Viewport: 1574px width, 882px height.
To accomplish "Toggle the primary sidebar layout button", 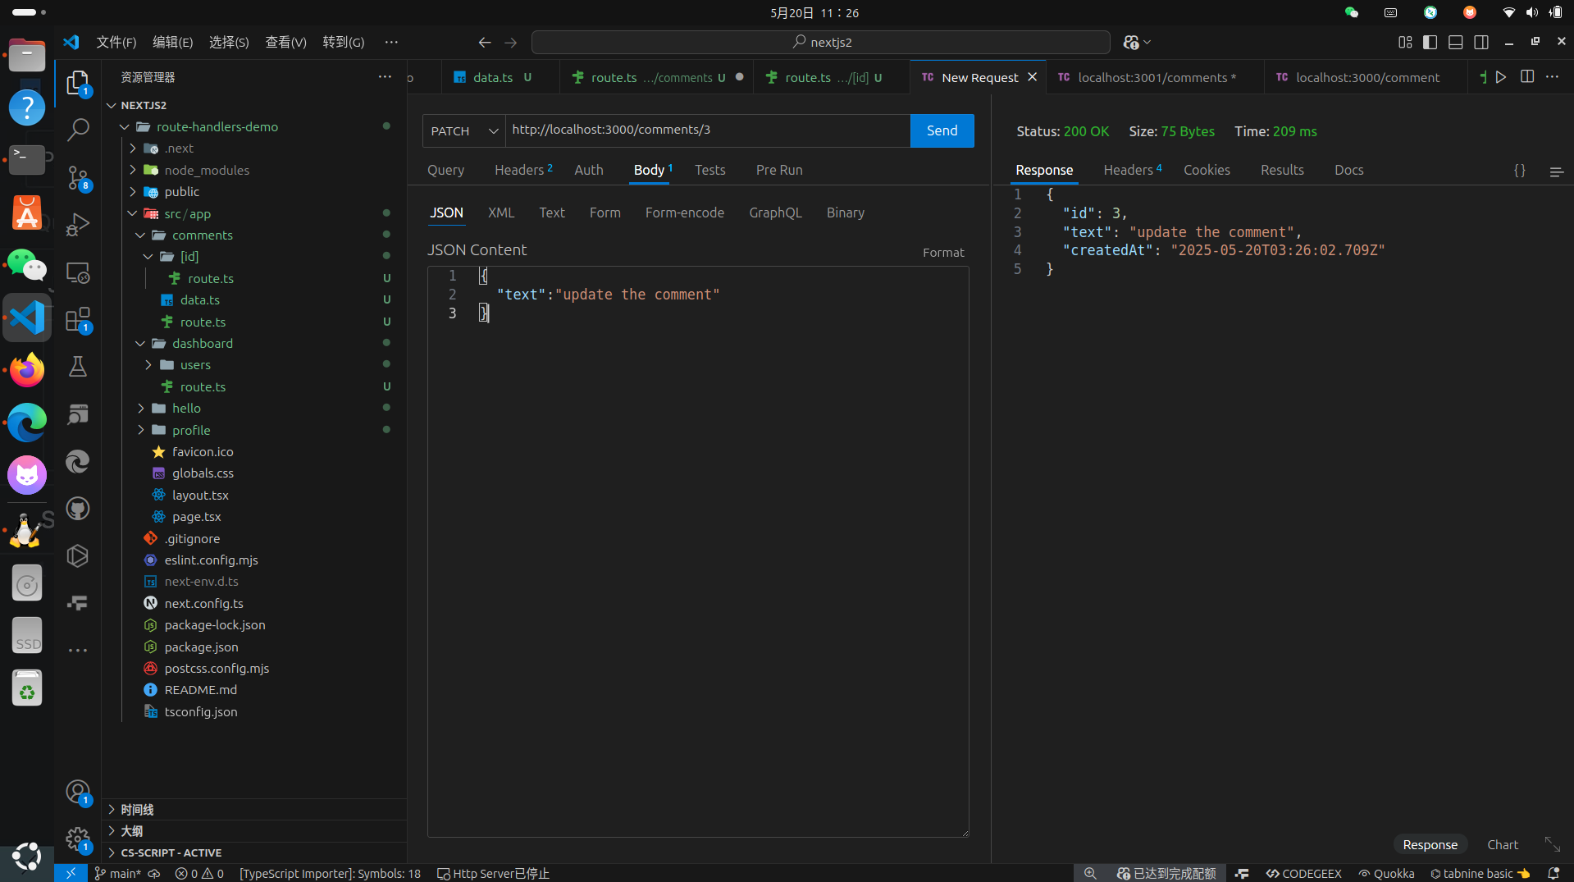I will click(x=1430, y=42).
